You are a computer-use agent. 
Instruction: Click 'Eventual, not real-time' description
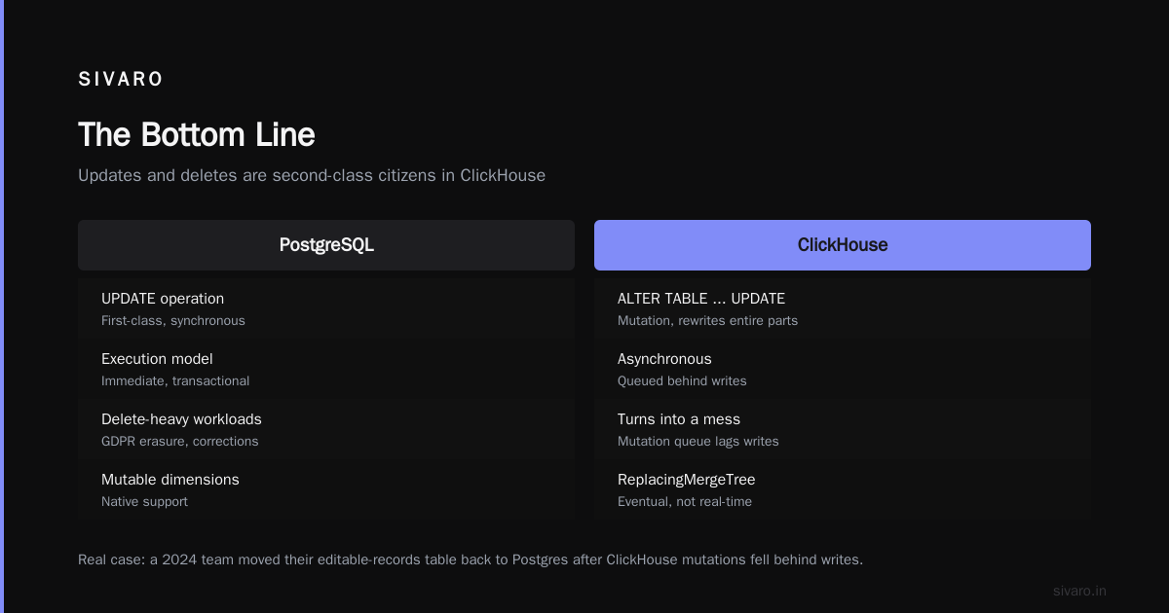click(685, 501)
